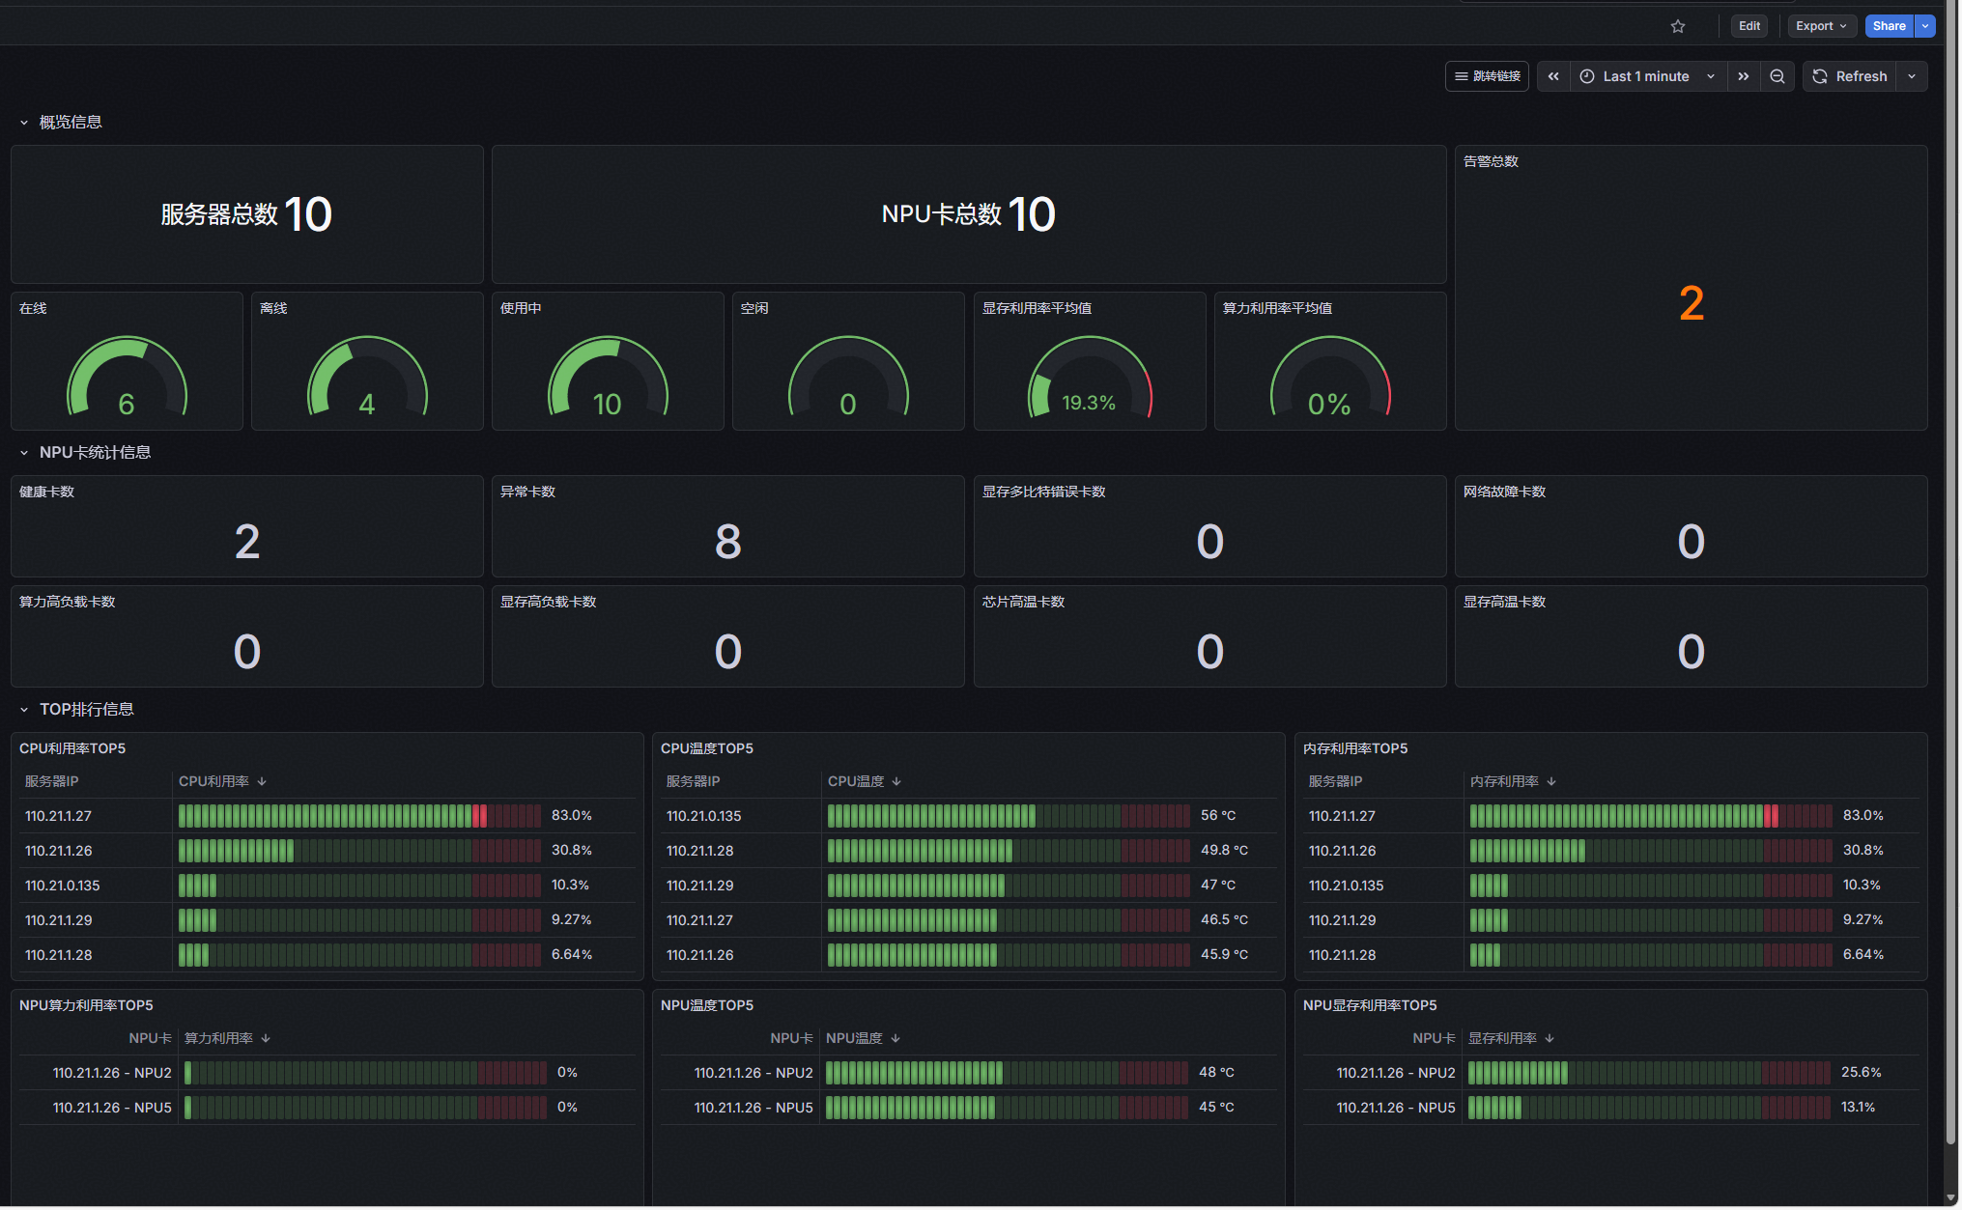
Task: Sort by 内存利用率 column arrow
Action: [1551, 781]
